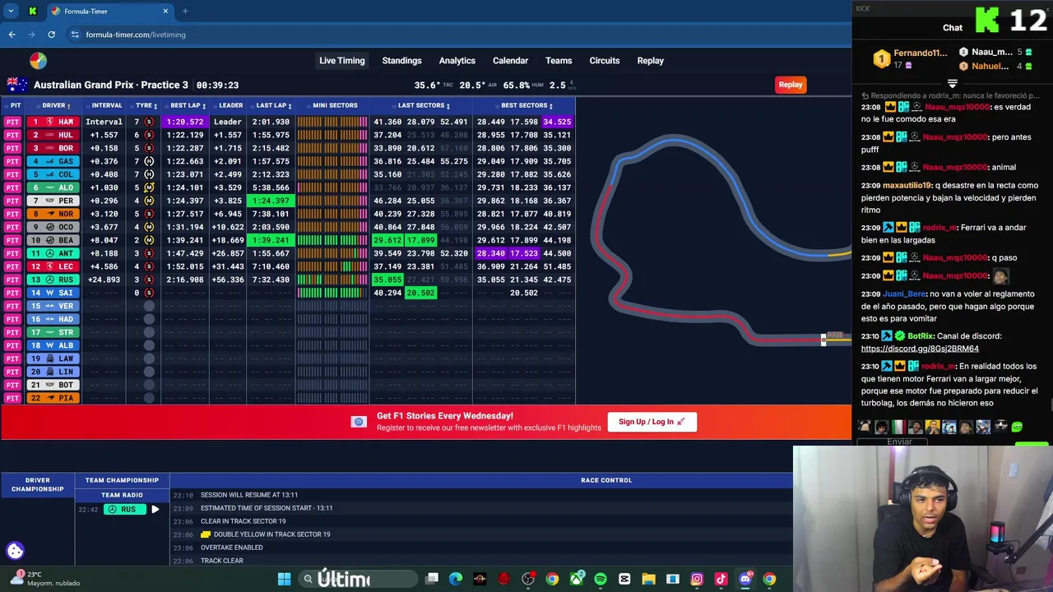Click the PIT badge for PIA
Viewport: 1053px width, 592px height.
click(12, 398)
